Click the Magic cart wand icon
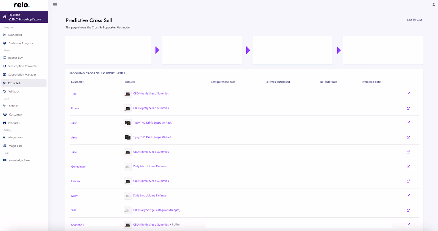 click(5, 146)
